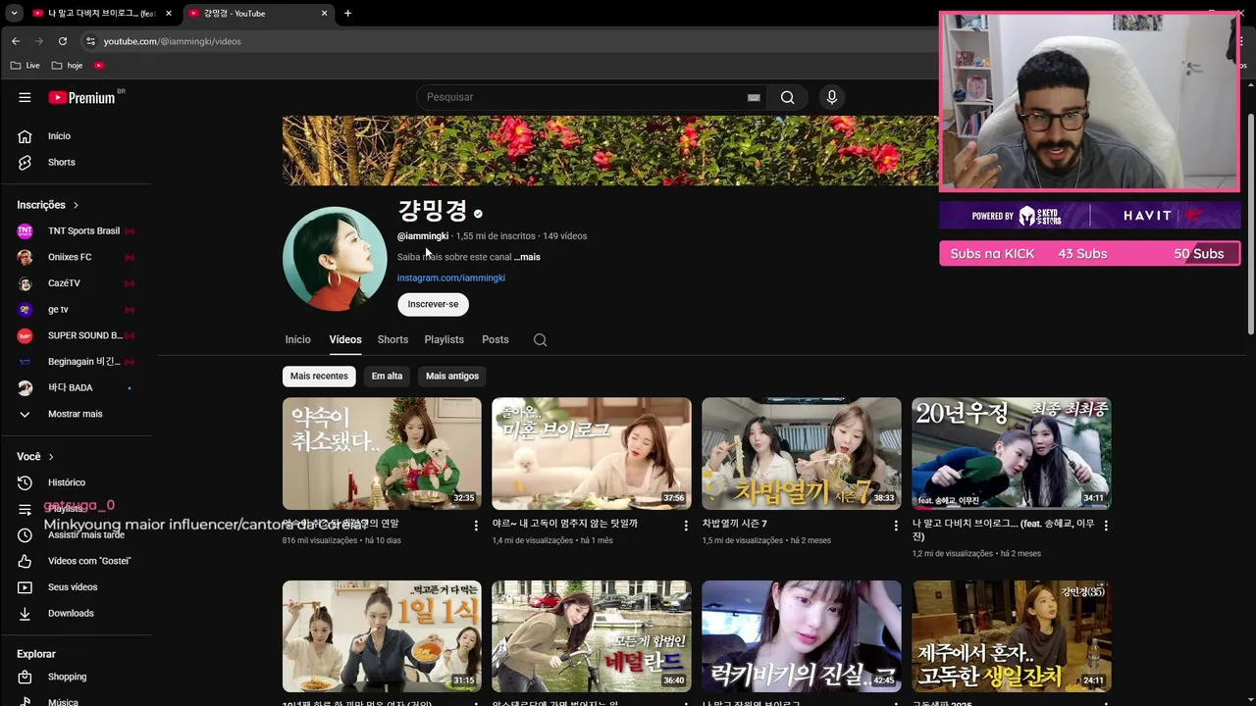Select the Vídeos channel tab
Image resolution: width=1256 pixels, height=706 pixels.
tap(345, 339)
